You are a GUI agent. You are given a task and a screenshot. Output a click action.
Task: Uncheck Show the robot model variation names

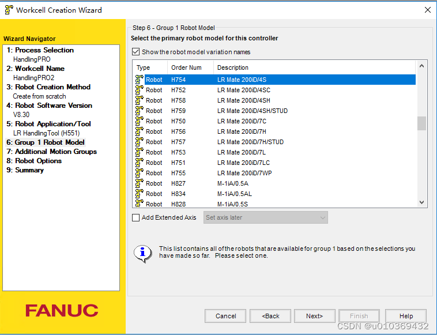[x=135, y=52]
